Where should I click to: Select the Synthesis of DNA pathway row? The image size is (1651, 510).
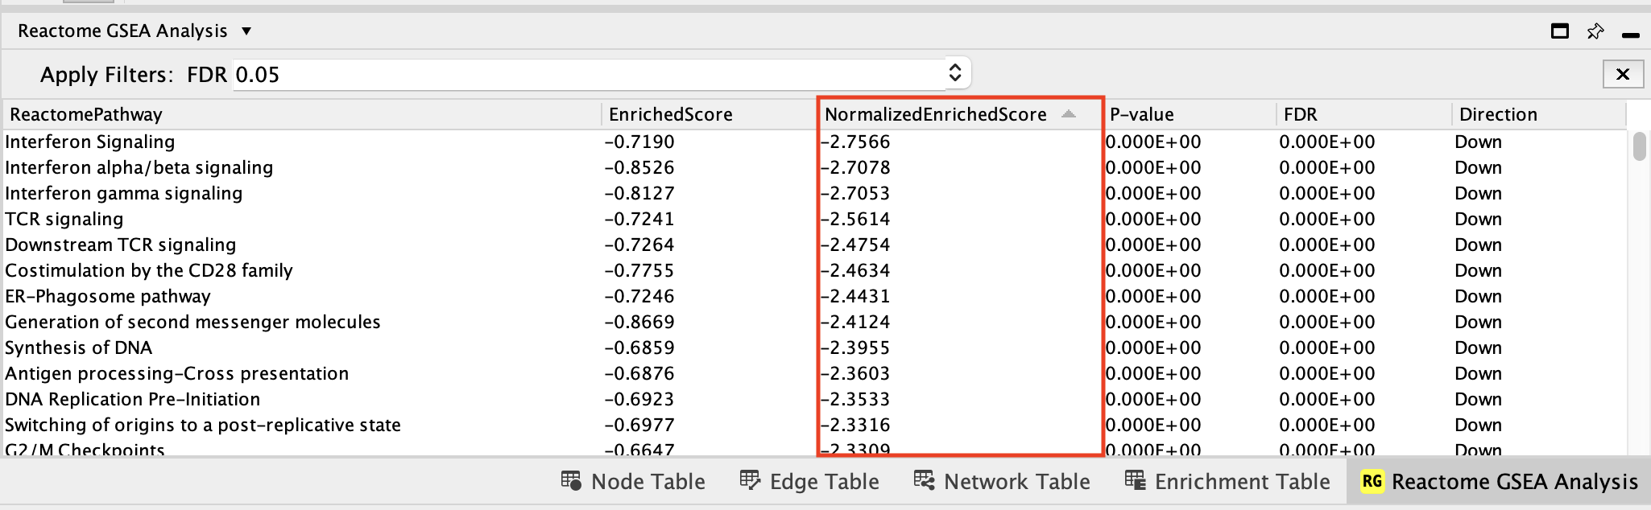[x=79, y=348]
